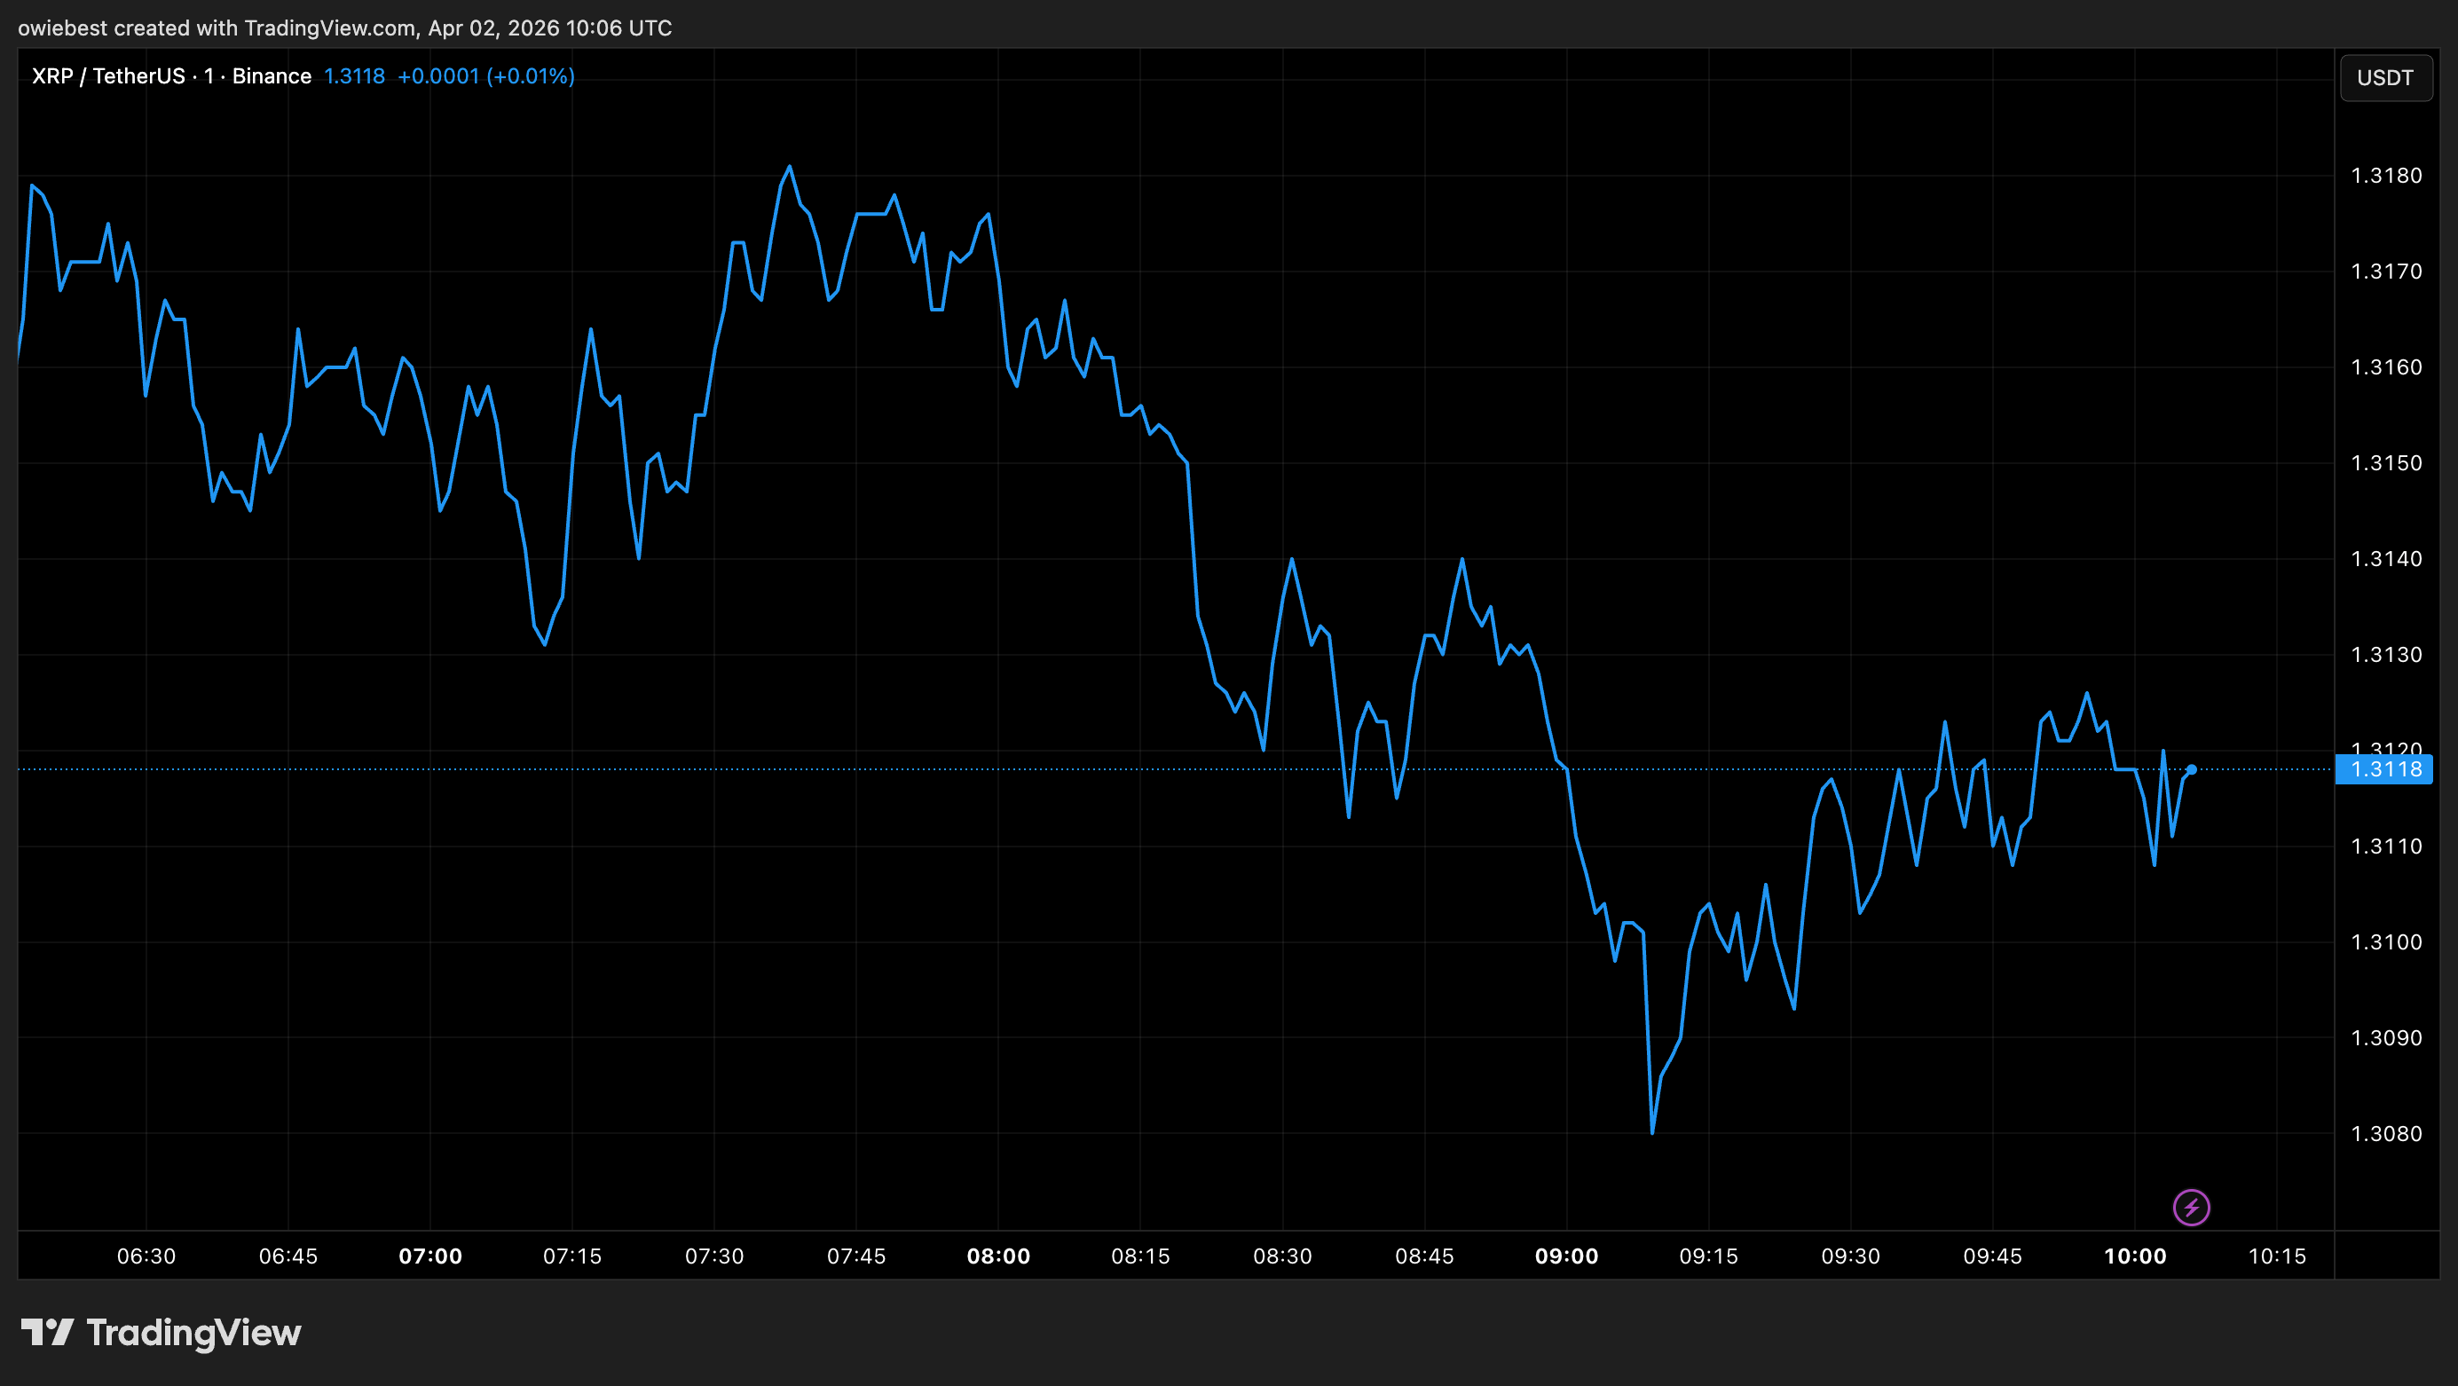Click the TradingView logo icon

tap(47, 1332)
